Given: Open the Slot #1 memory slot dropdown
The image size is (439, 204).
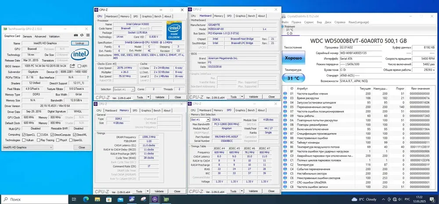Looking at the screenshot, I should pyautogui.click(x=200, y=120).
